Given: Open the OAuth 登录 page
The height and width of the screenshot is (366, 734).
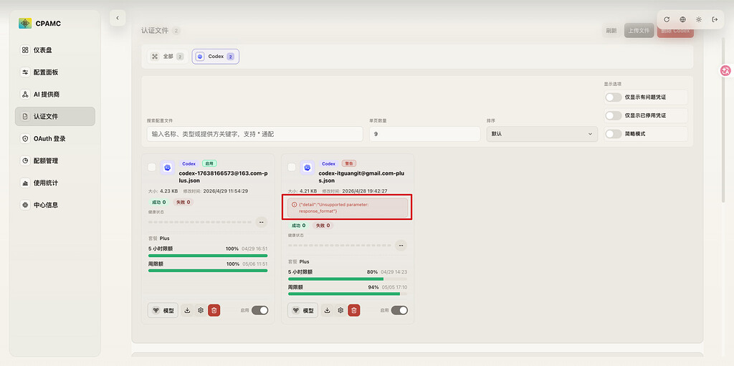Looking at the screenshot, I should [x=55, y=138].
